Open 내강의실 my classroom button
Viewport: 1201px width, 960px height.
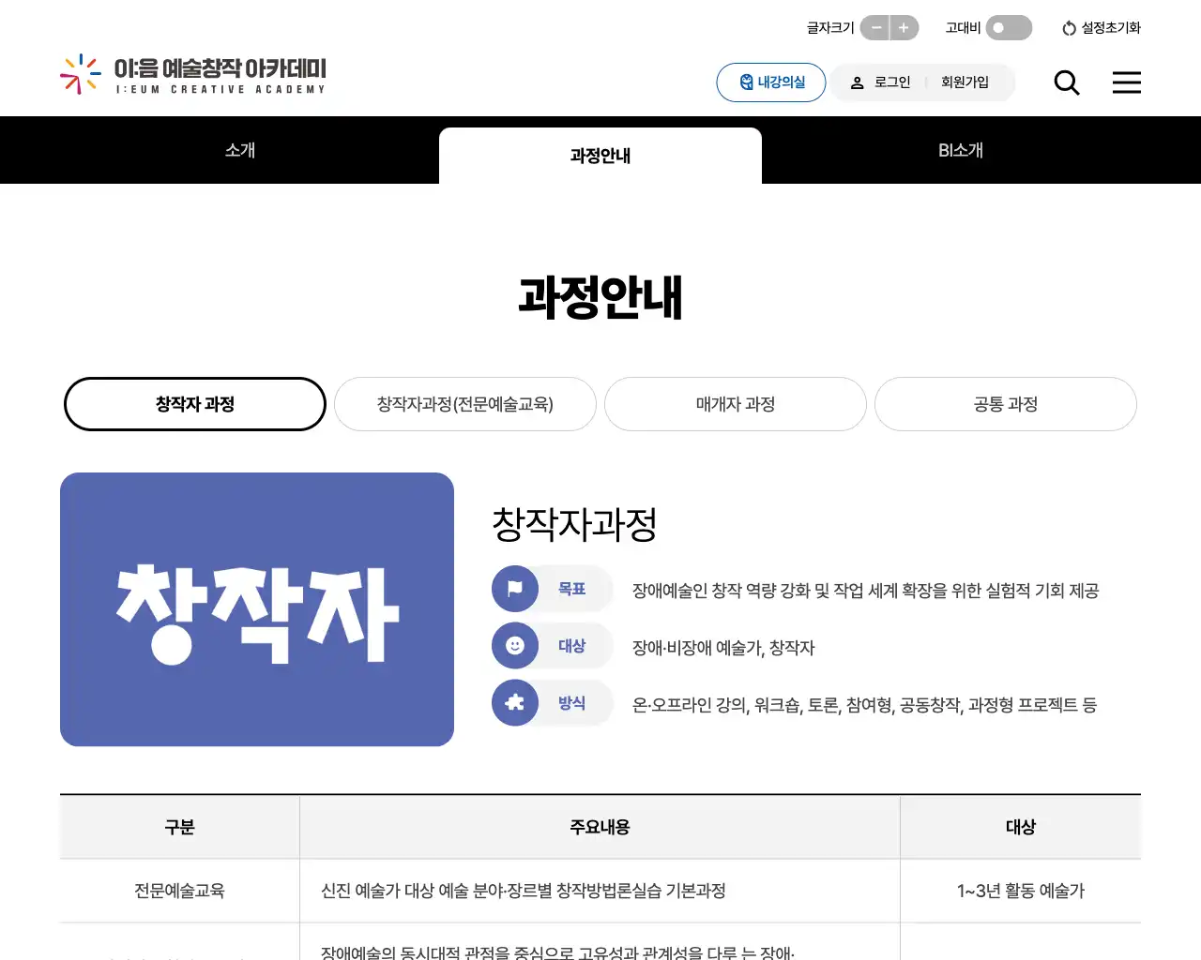[x=771, y=82]
